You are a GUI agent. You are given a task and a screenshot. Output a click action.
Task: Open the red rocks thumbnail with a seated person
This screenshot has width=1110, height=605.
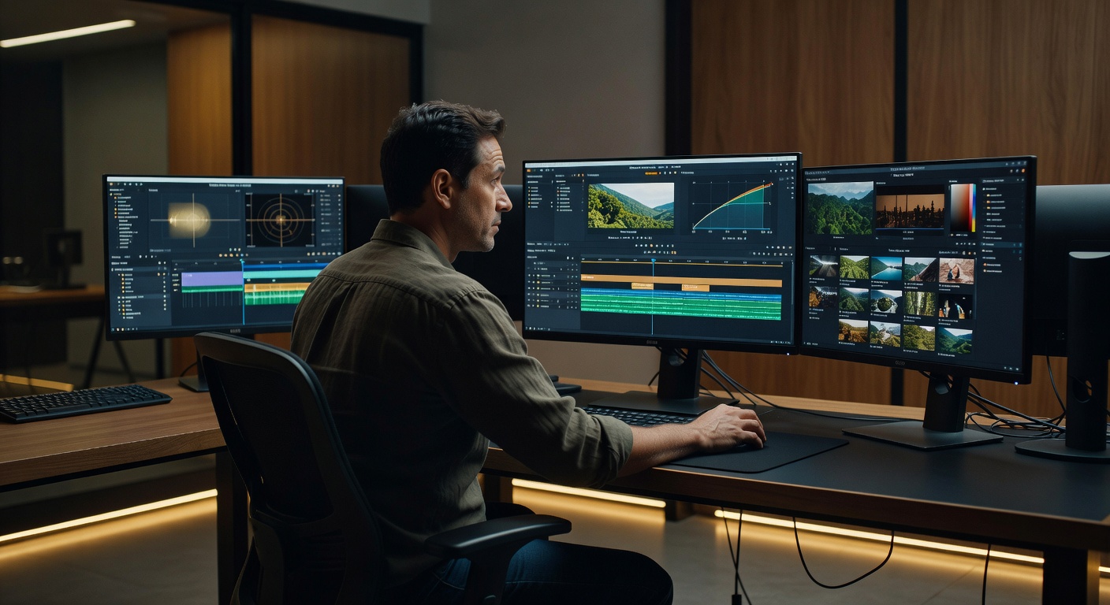[x=955, y=271]
